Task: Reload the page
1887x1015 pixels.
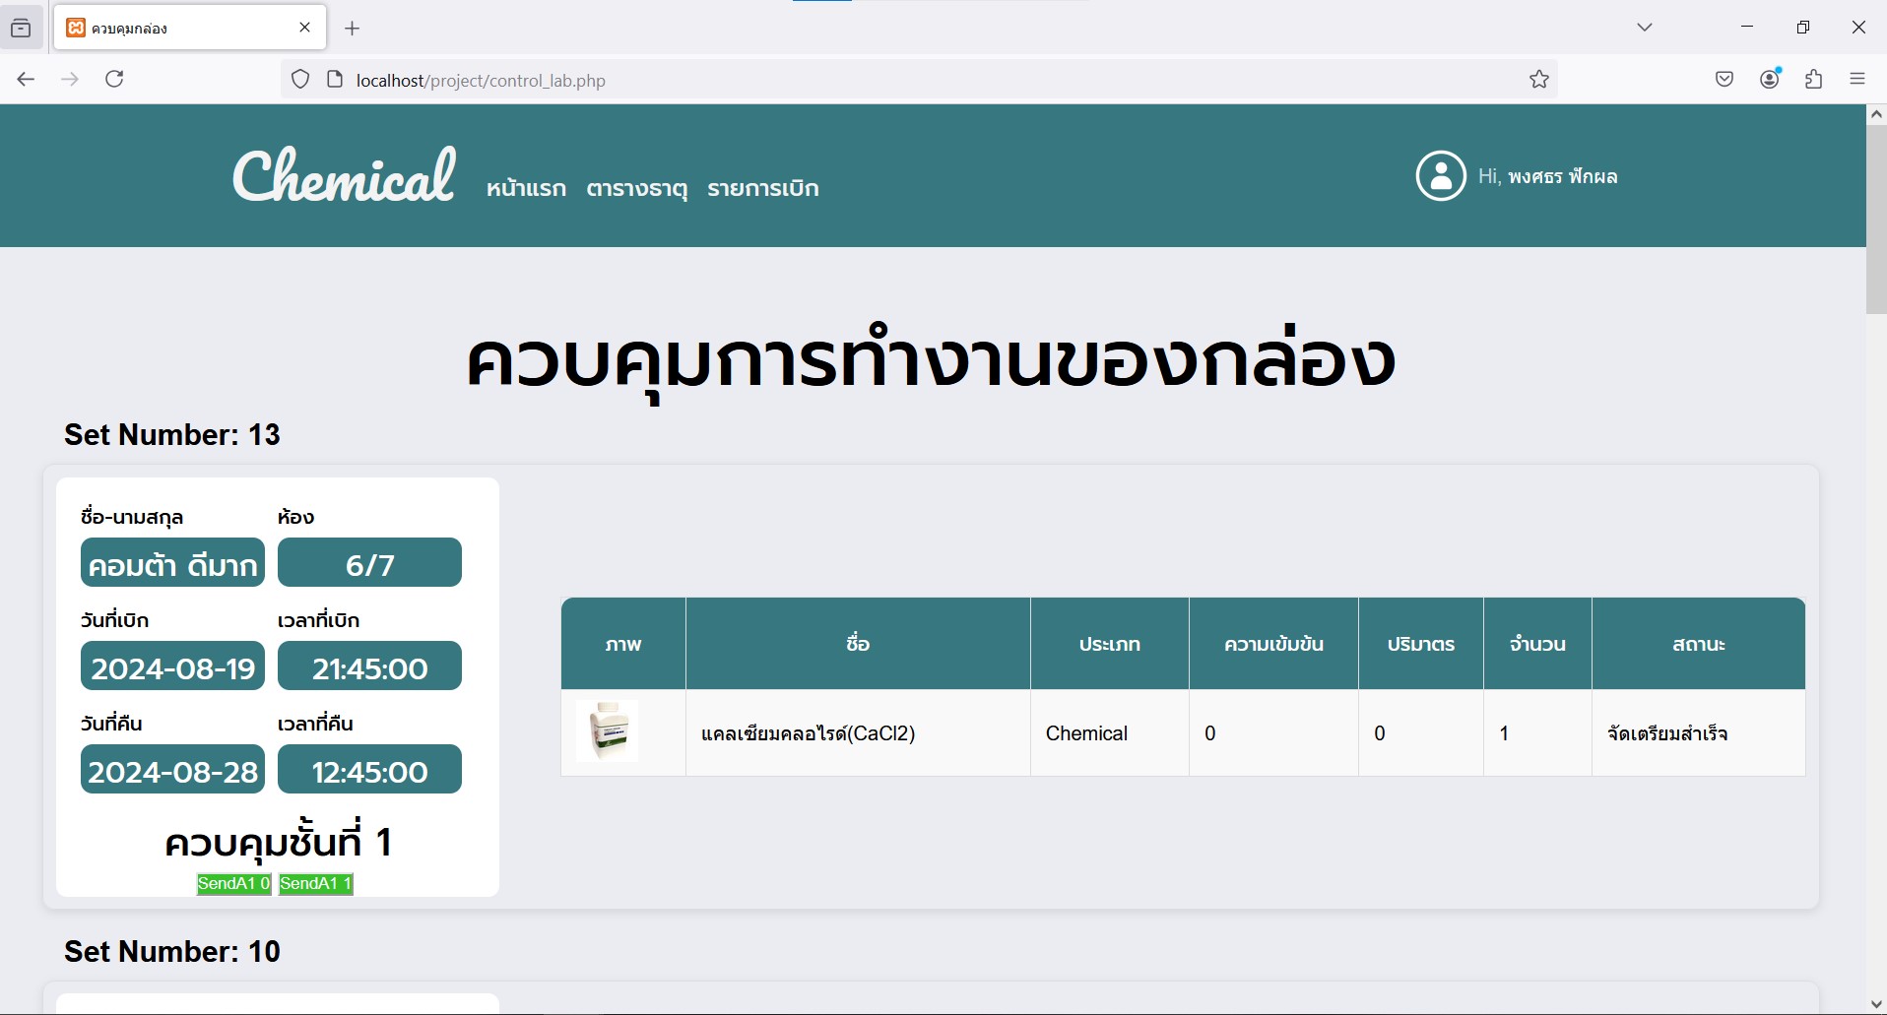Action: [x=114, y=80]
